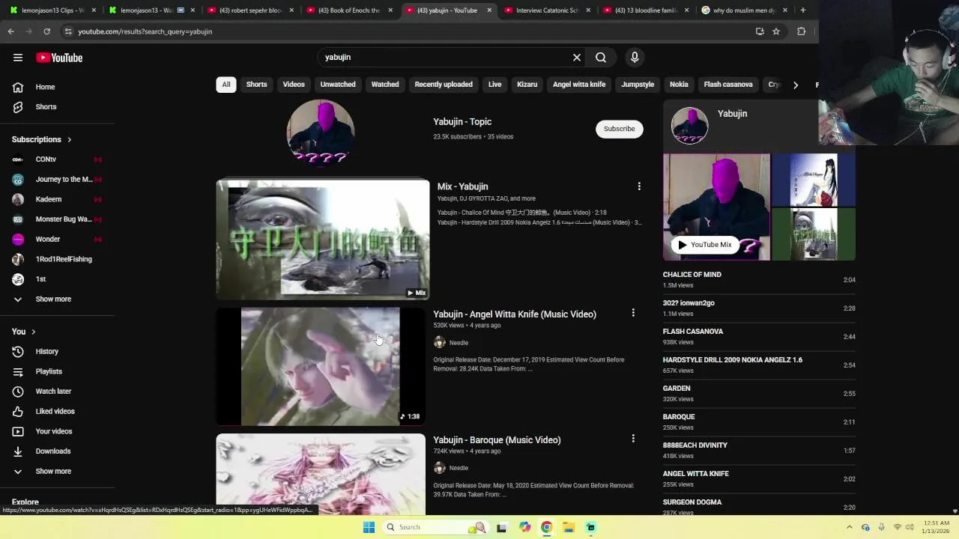Click the browser address bar URL
This screenshot has width=959, height=539.
[x=145, y=31]
